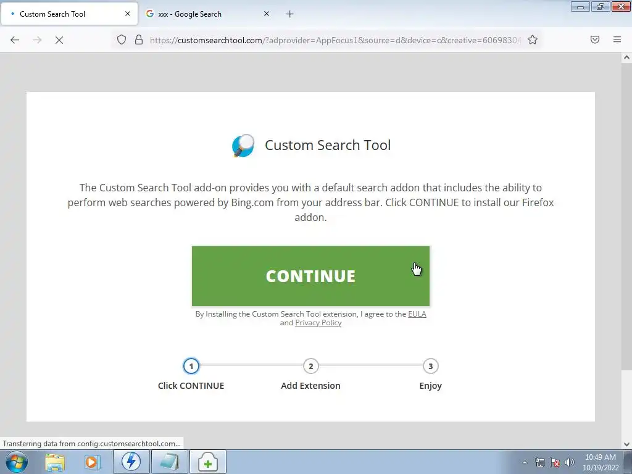
Task: Click the 'Click CONTINUE' step label
Action: pyautogui.click(x=191, y=386)
